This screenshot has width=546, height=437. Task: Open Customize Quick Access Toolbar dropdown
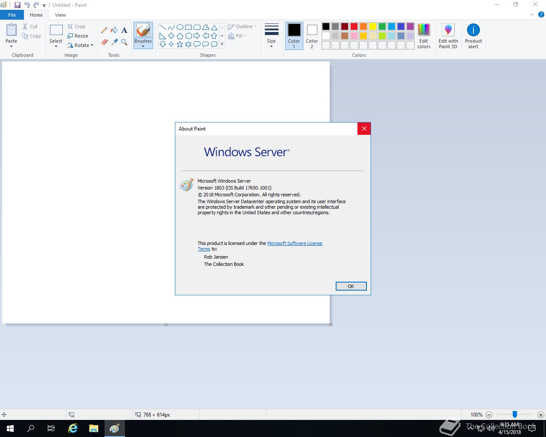point(44,6)
